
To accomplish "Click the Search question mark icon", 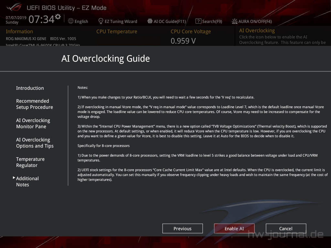I will pyautogui.click(x=198, y=21).
